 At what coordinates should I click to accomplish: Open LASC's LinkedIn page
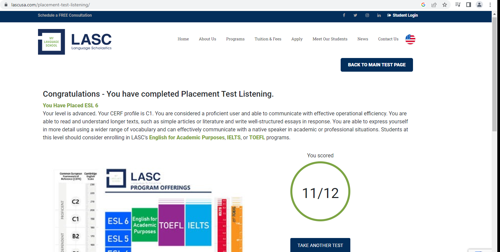click(x=379, y=15)
